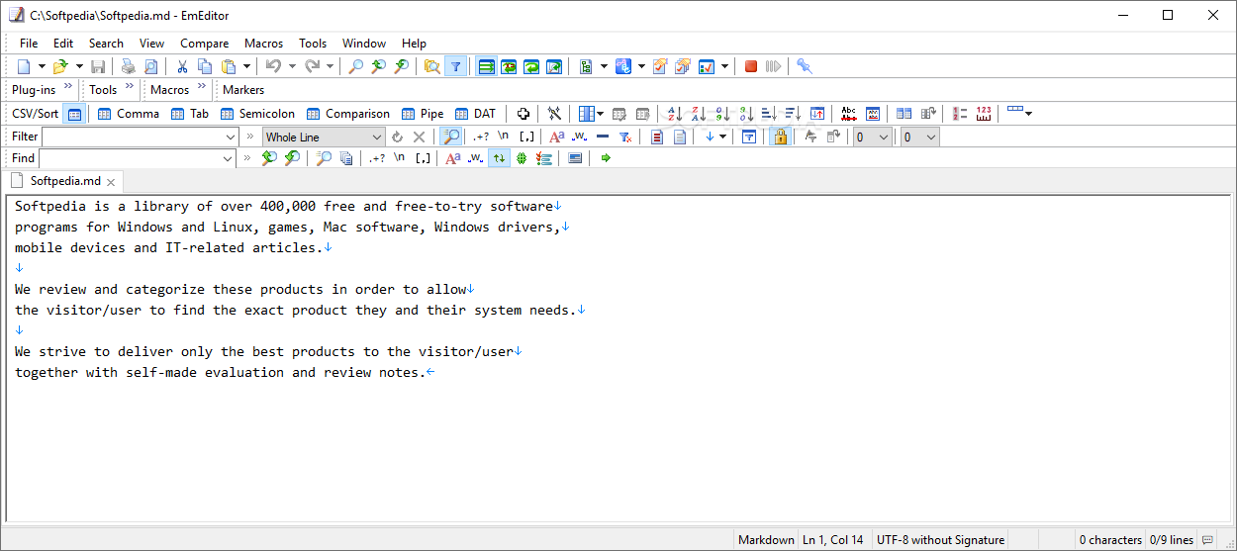Image resolution: width=1237 pixels, height=551 pixels.
Task: Toggle the Filter funnel button in main toolbar
Action: click(x=455, y=66)
